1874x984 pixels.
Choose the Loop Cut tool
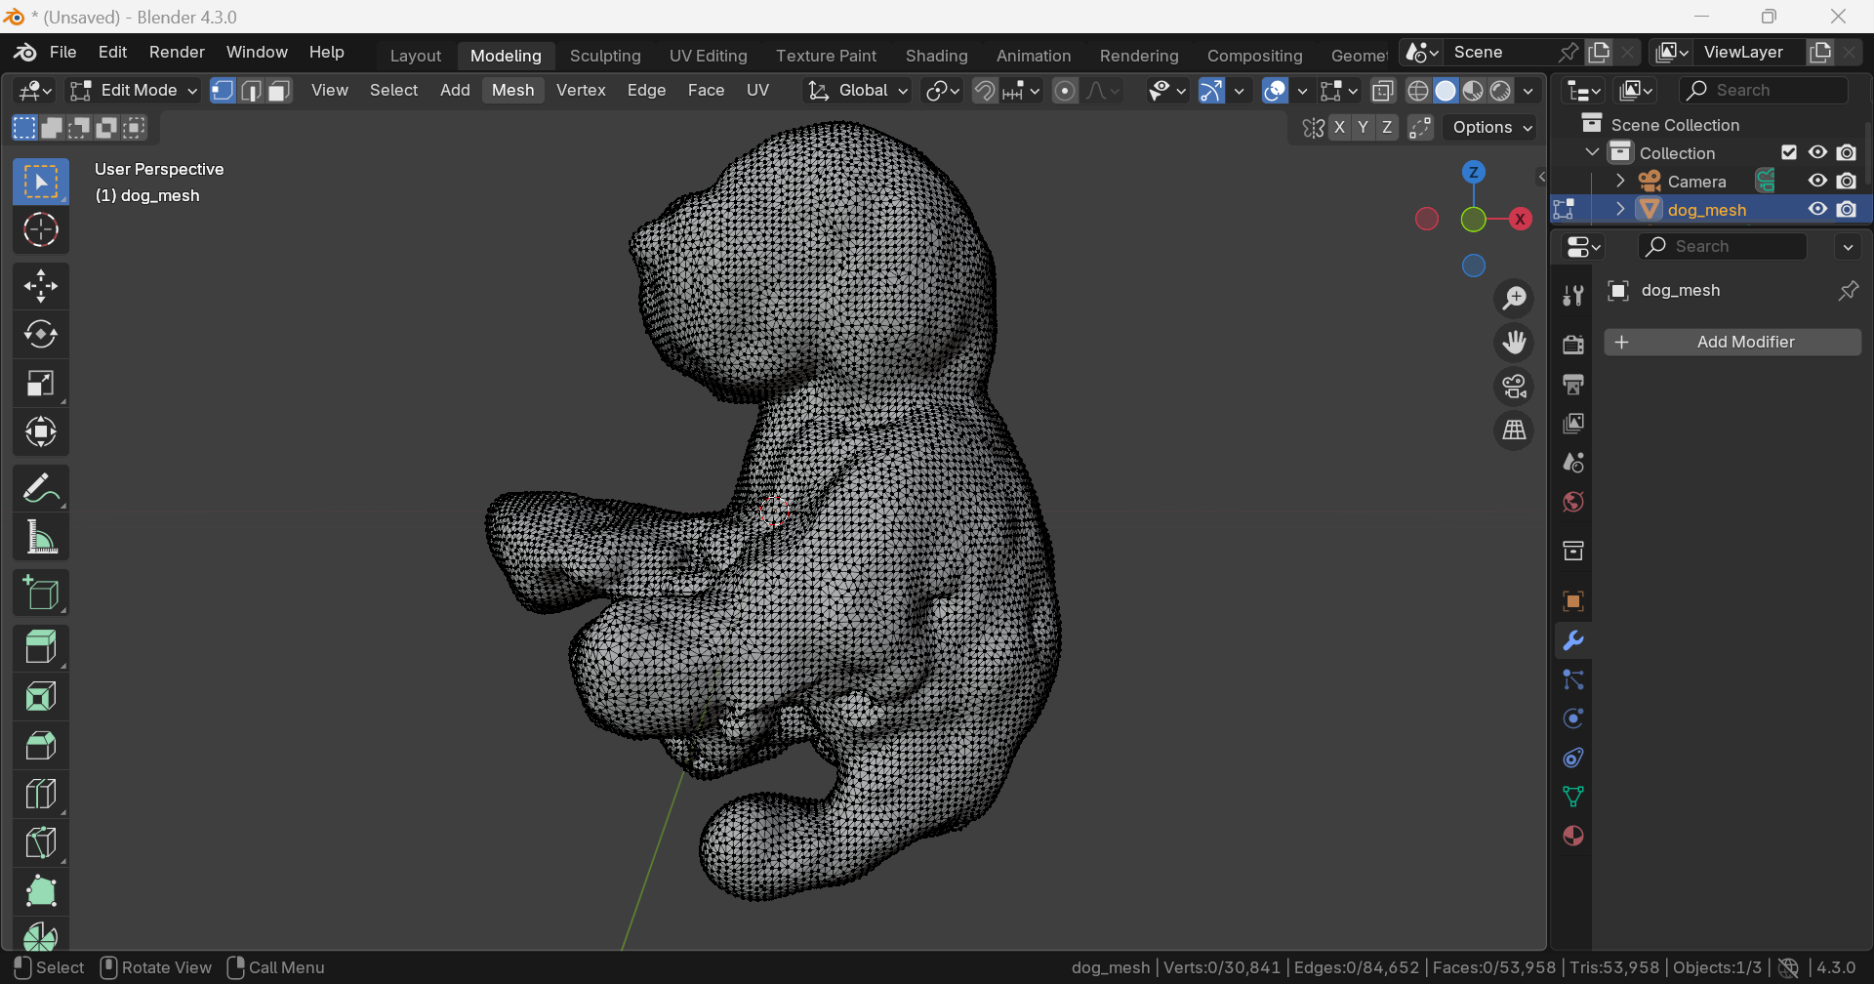click(40, 794)
